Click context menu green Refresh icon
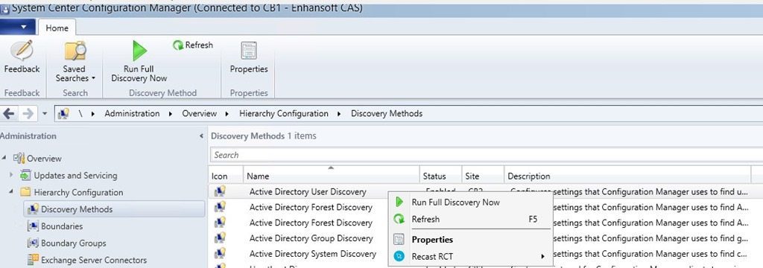This screenshot has width=763, height=268. pyautogui.click(x=399, y=220)
